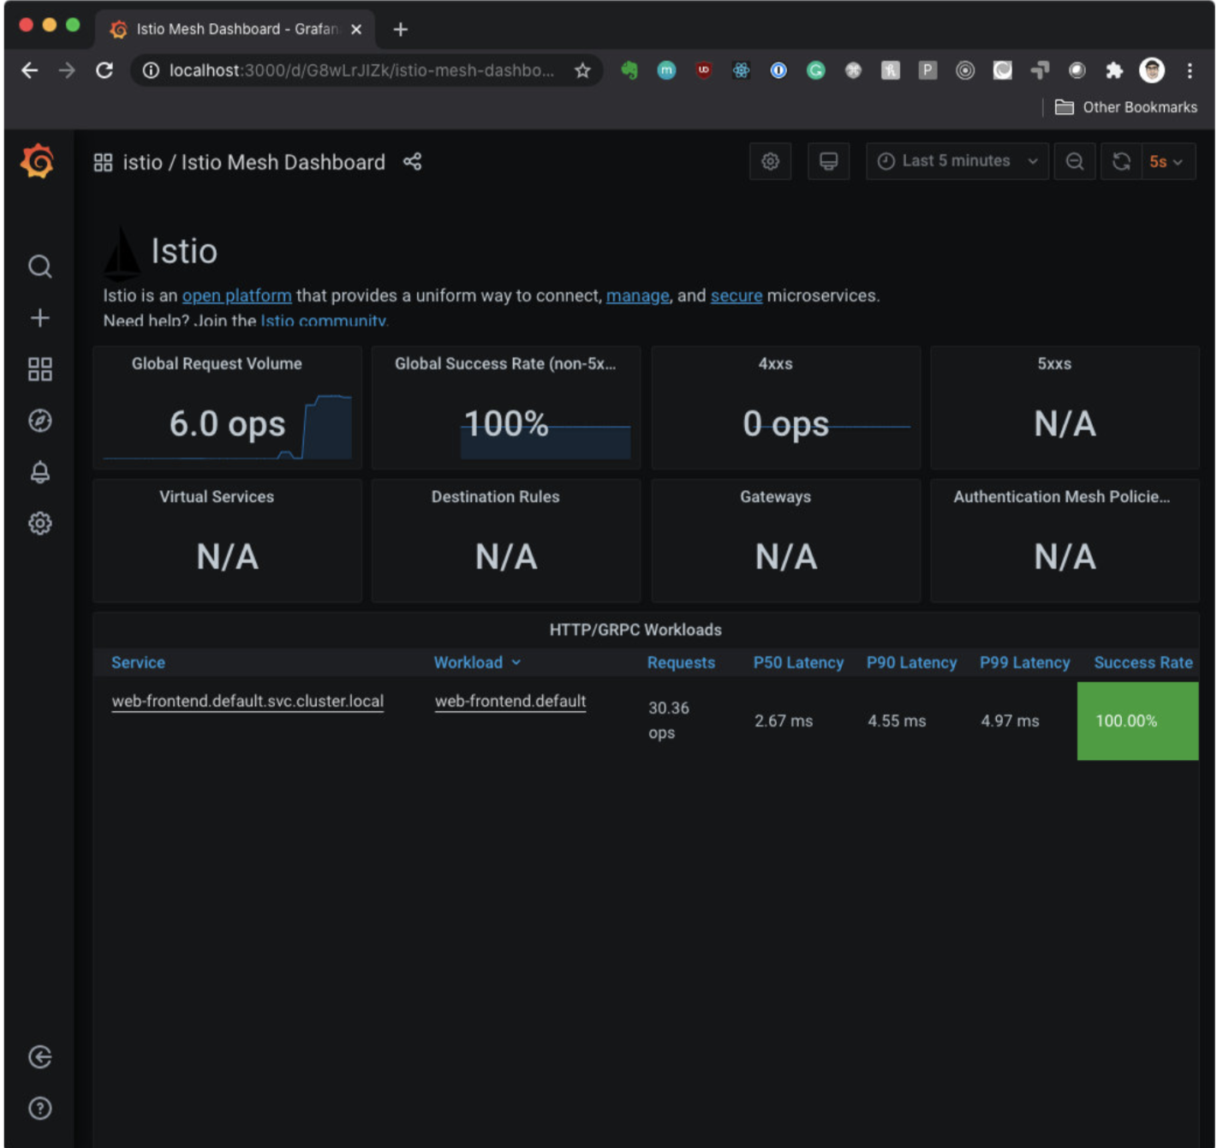Open the Configuration gear in sidebar
The image size is (1223, 1148).
39,523
